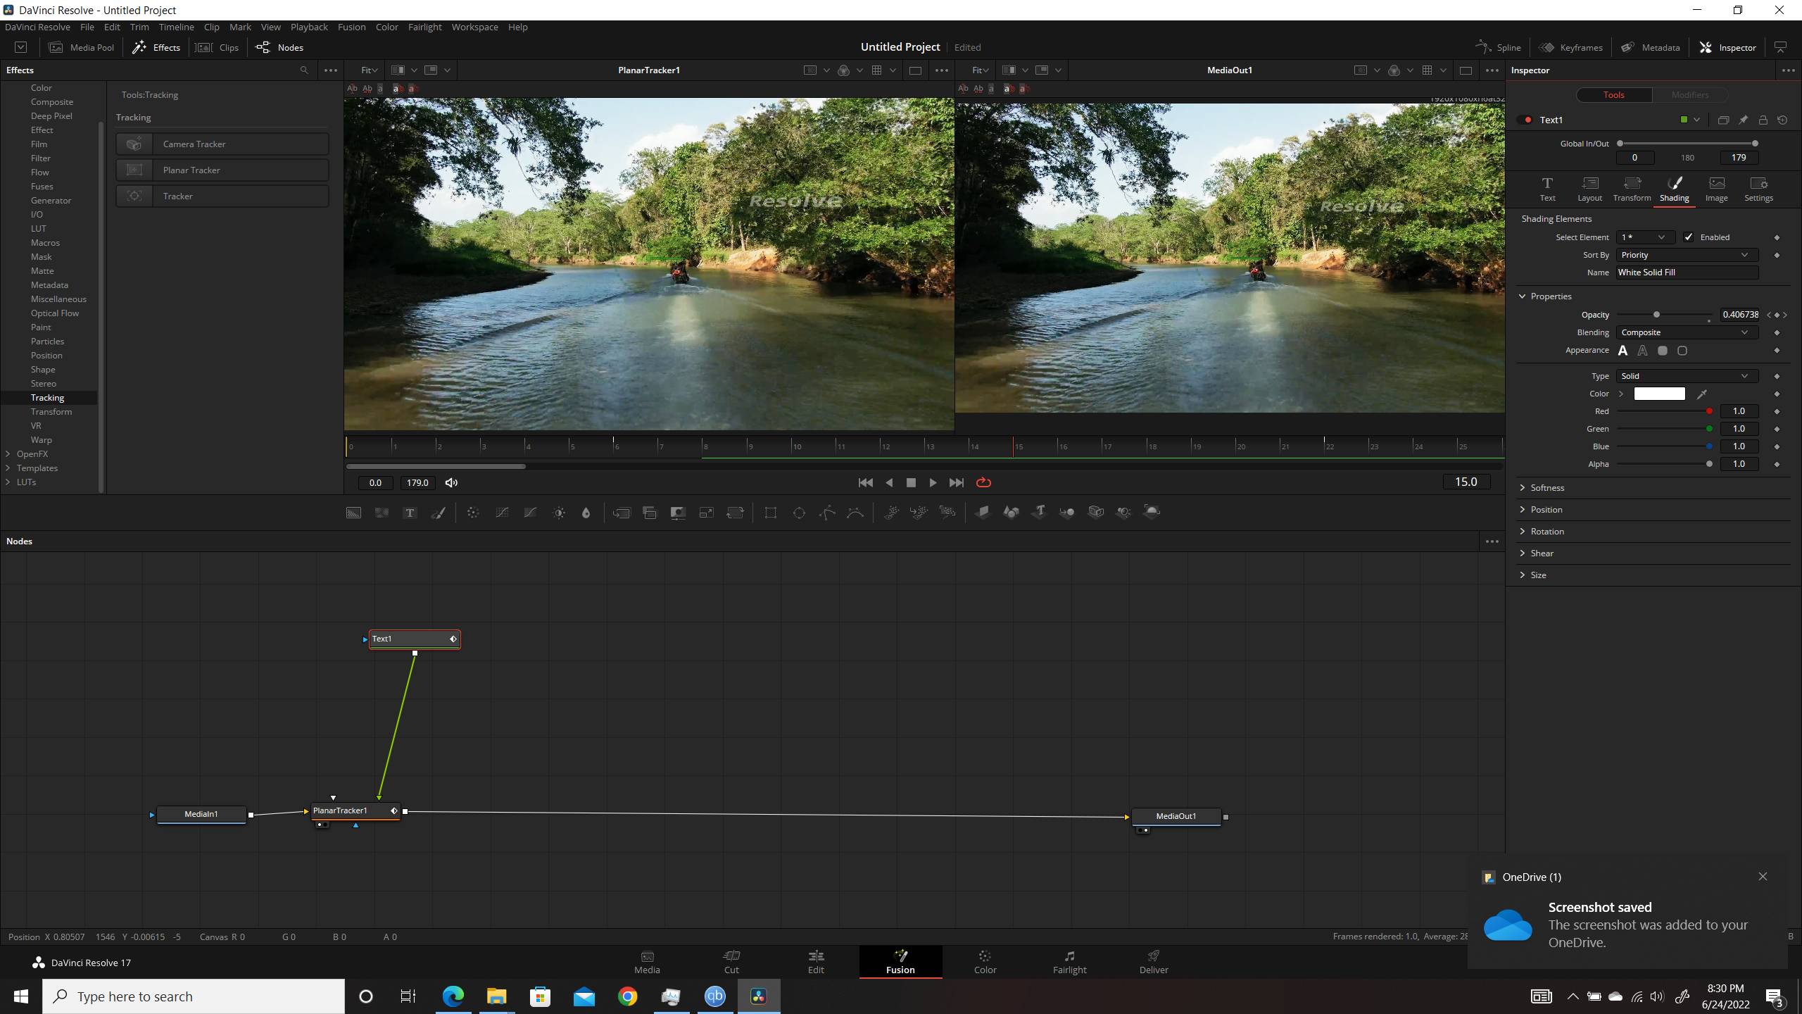Image resolution: width=1802 pixels, height=1014 pixels.
Task: Add a Rectangle mask tool
Action: click(x=771, y=513)
